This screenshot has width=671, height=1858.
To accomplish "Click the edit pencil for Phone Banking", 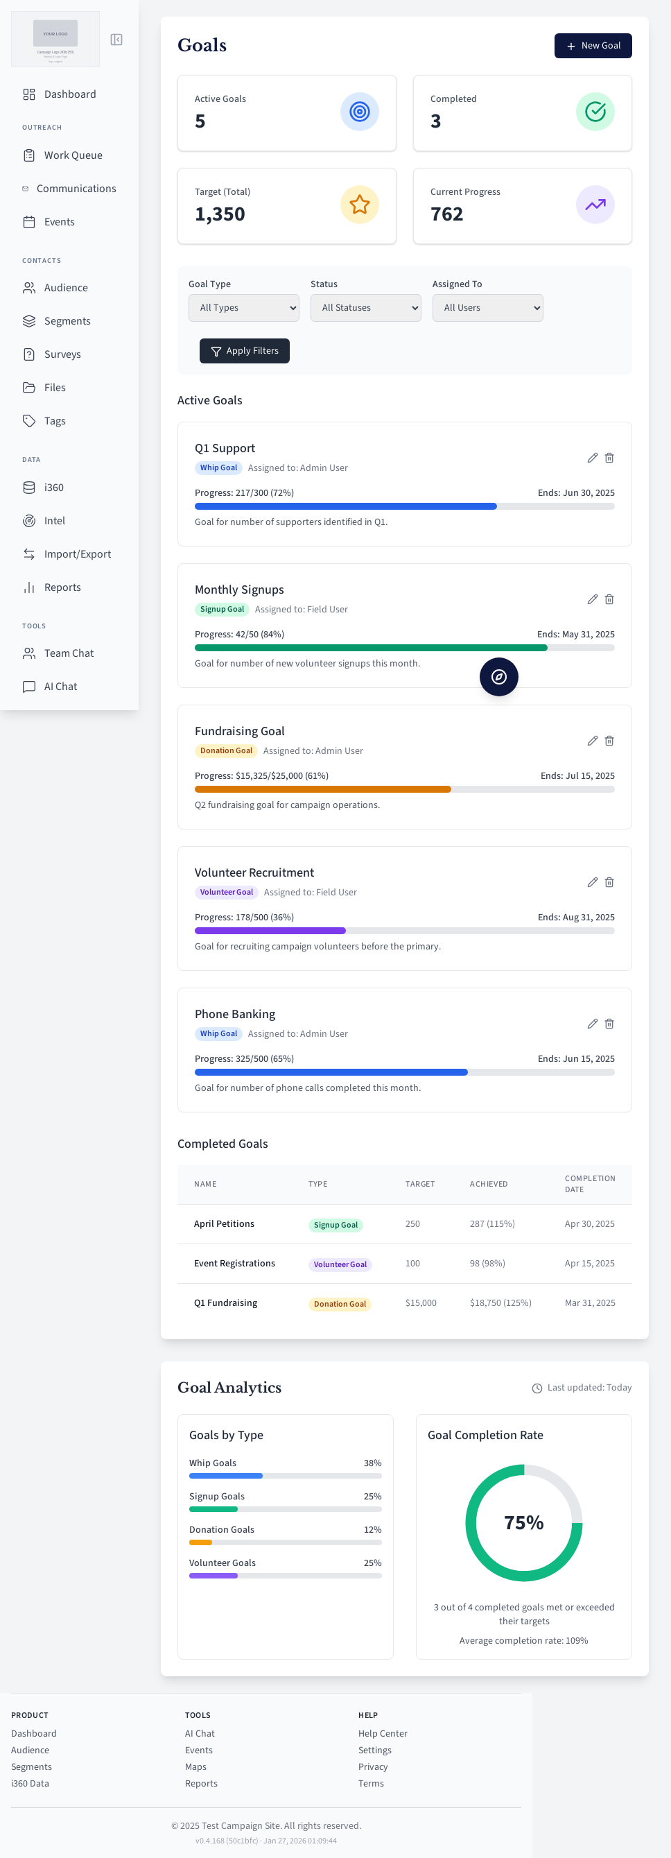I will pos(592,1024).
